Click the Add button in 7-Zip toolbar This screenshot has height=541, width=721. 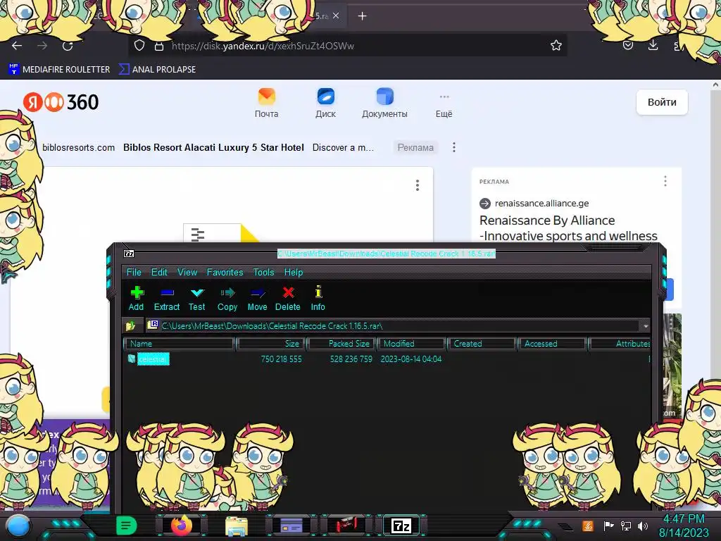click(x=136, y=299)
